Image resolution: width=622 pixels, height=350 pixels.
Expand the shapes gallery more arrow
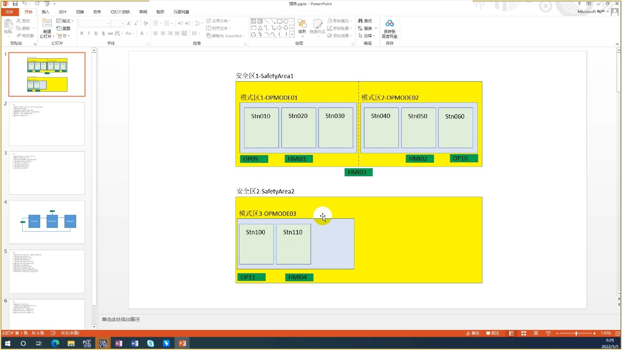pos(292,34)
